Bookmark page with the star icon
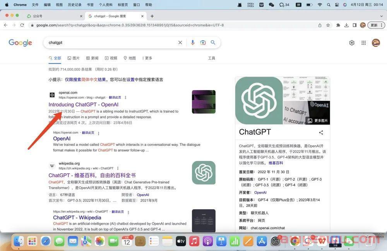Screen dimensions: 387x251 (328, 25)
